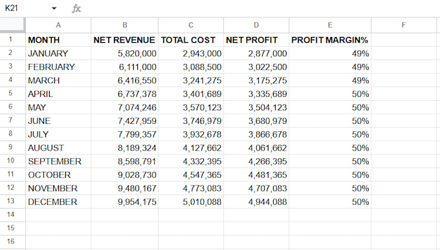
Task: Select column C header
Action: 191,25
